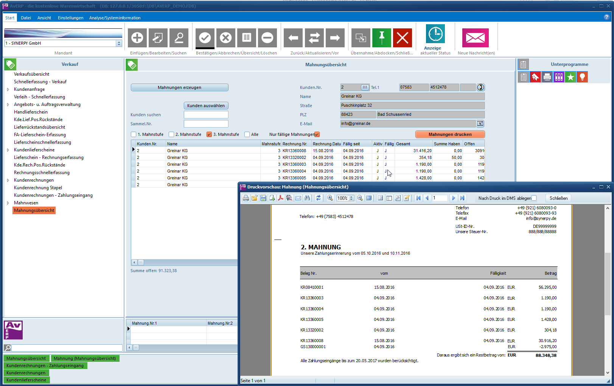The width and height of the screenshot is (614, 386).
Task: Go to next page in print preview
Action: point(454,198)
